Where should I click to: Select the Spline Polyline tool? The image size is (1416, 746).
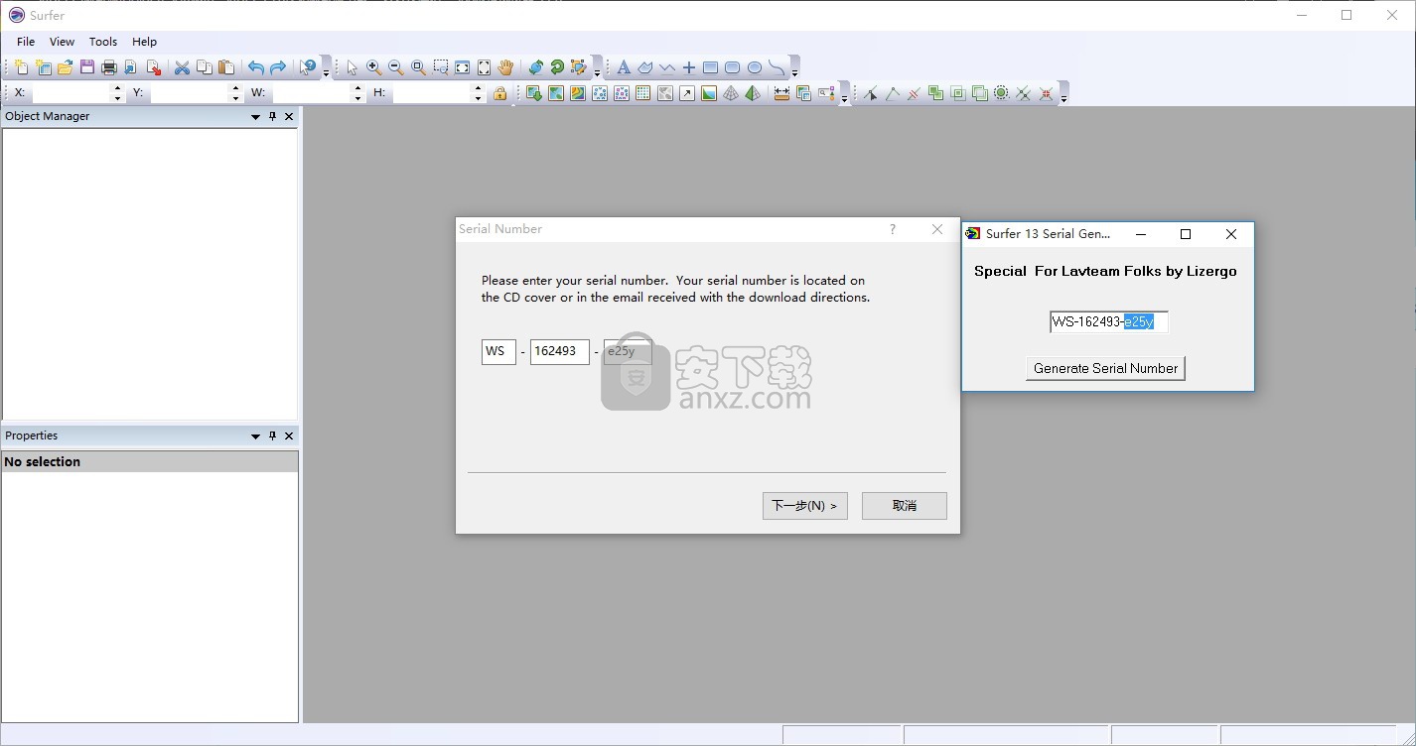click(x=777, y=67)
